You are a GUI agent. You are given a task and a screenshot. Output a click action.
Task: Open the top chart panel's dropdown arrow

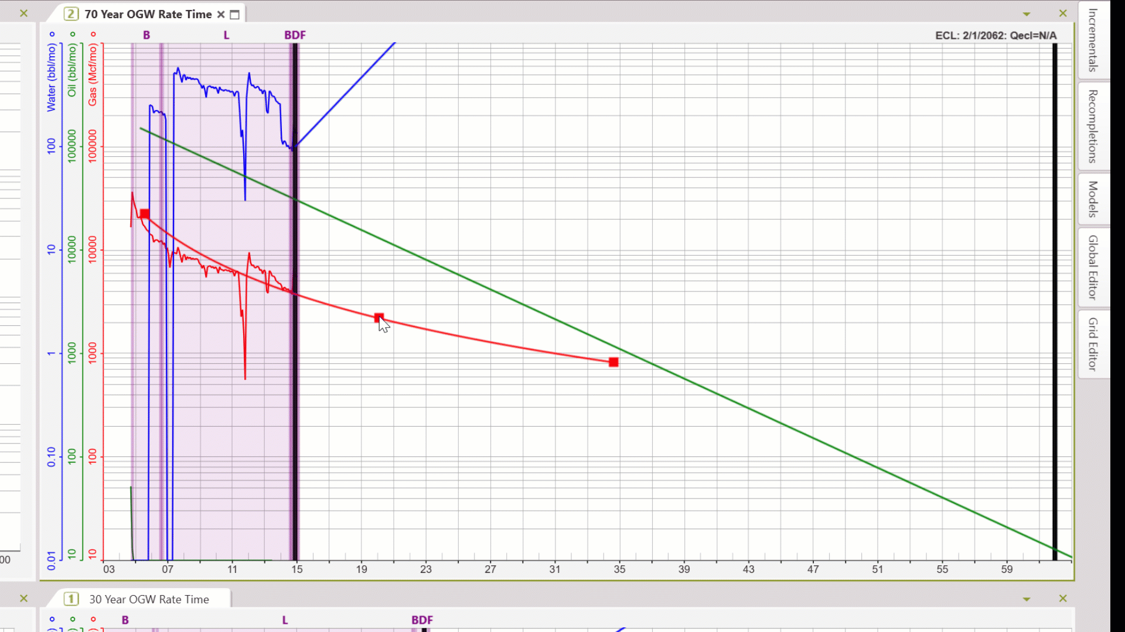click(x=1027, y=14)
